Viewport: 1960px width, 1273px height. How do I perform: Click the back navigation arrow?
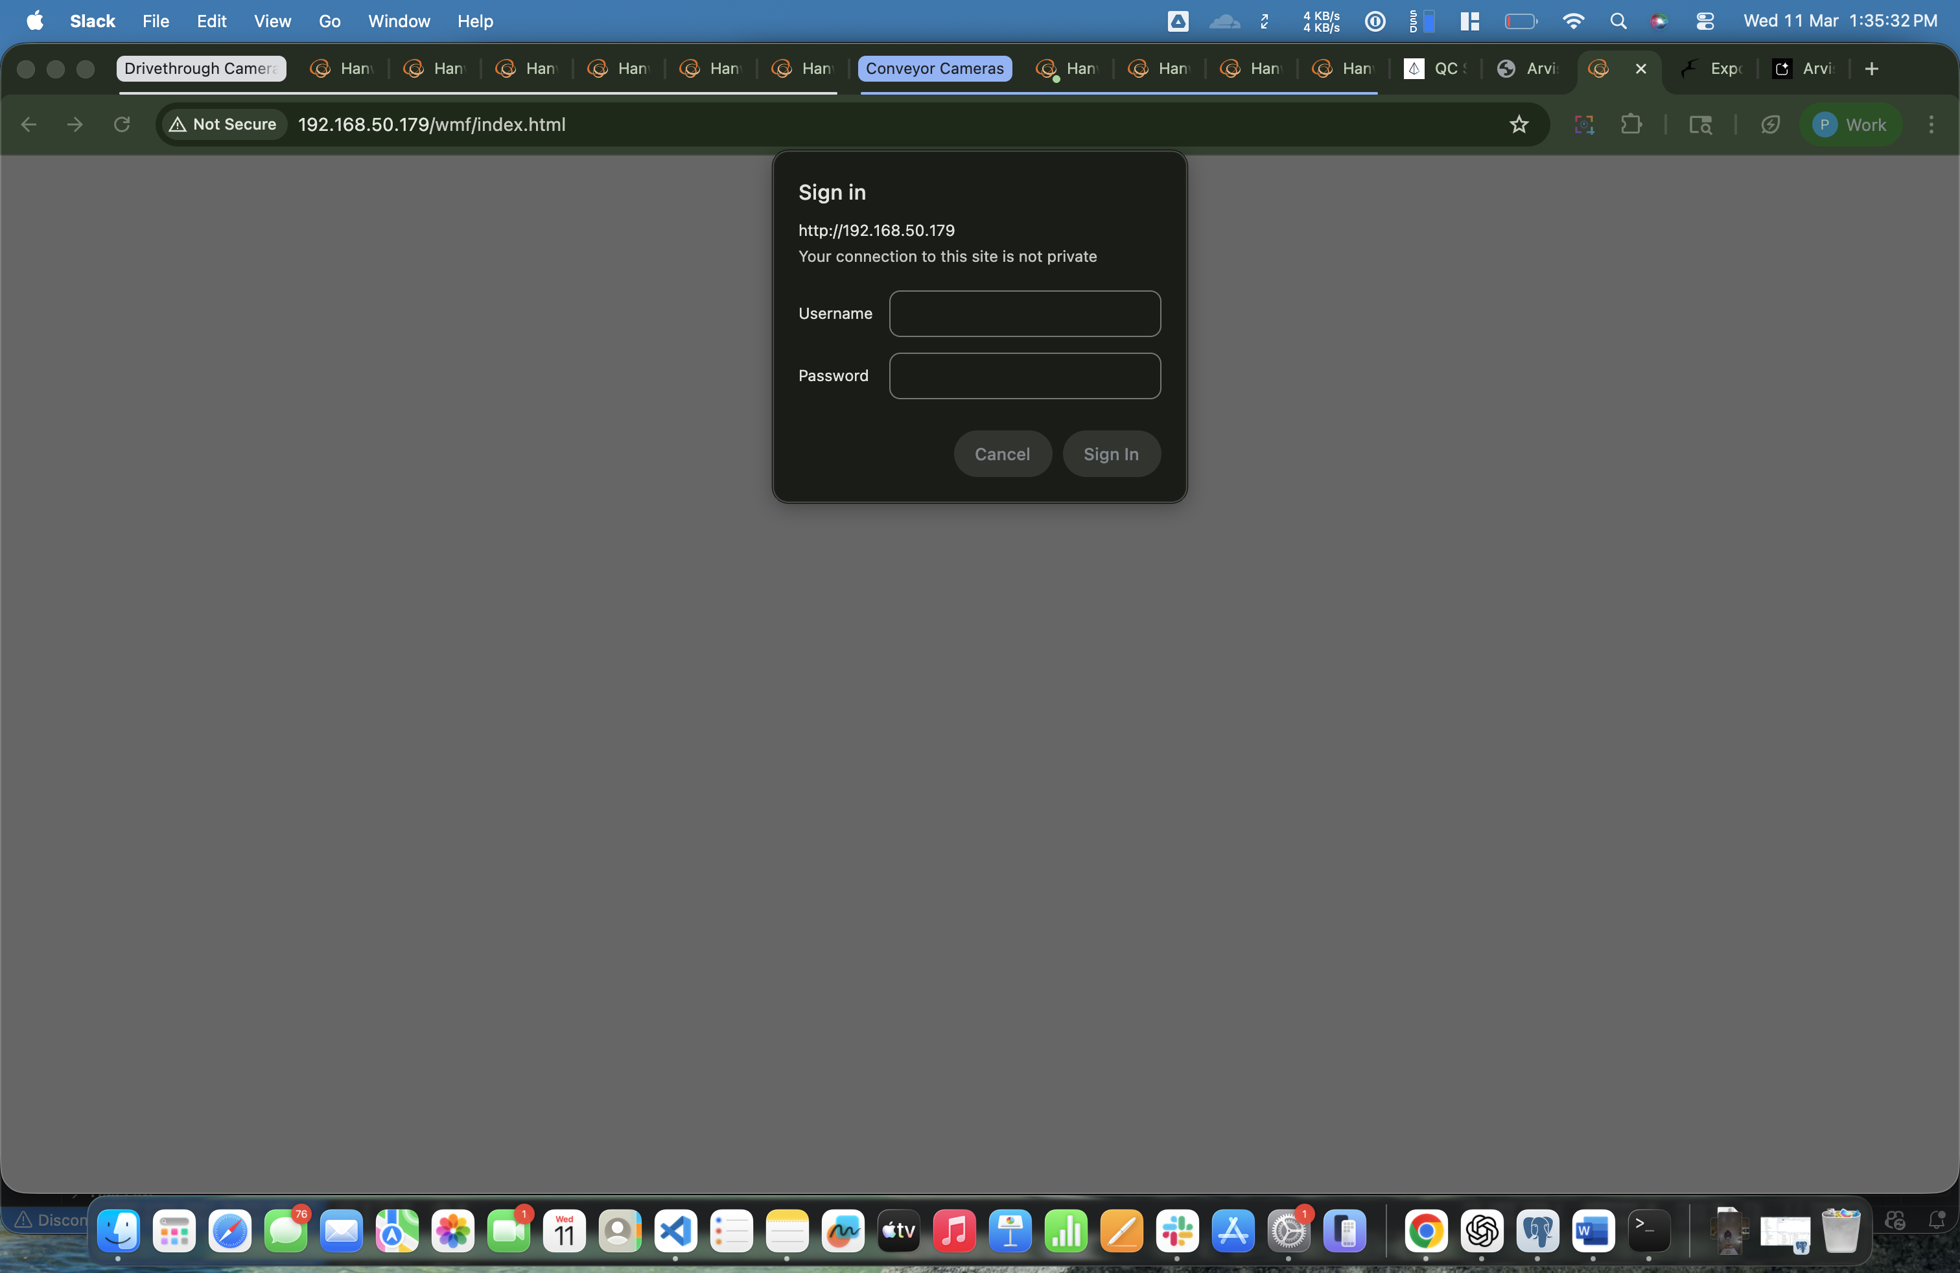(30, 124)
